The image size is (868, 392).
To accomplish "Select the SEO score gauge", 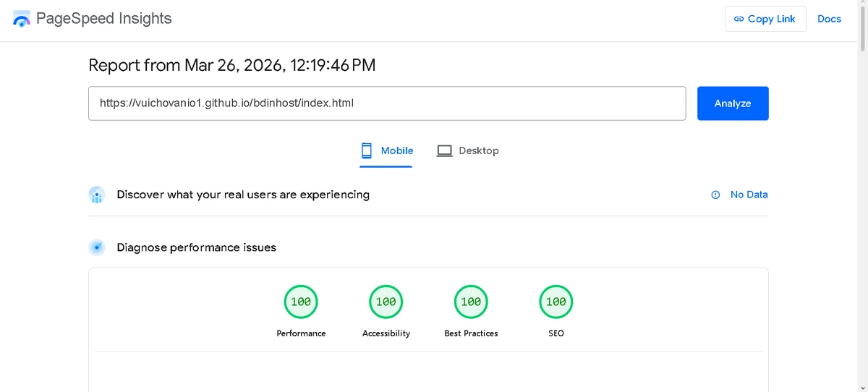I will pos(556,302).
